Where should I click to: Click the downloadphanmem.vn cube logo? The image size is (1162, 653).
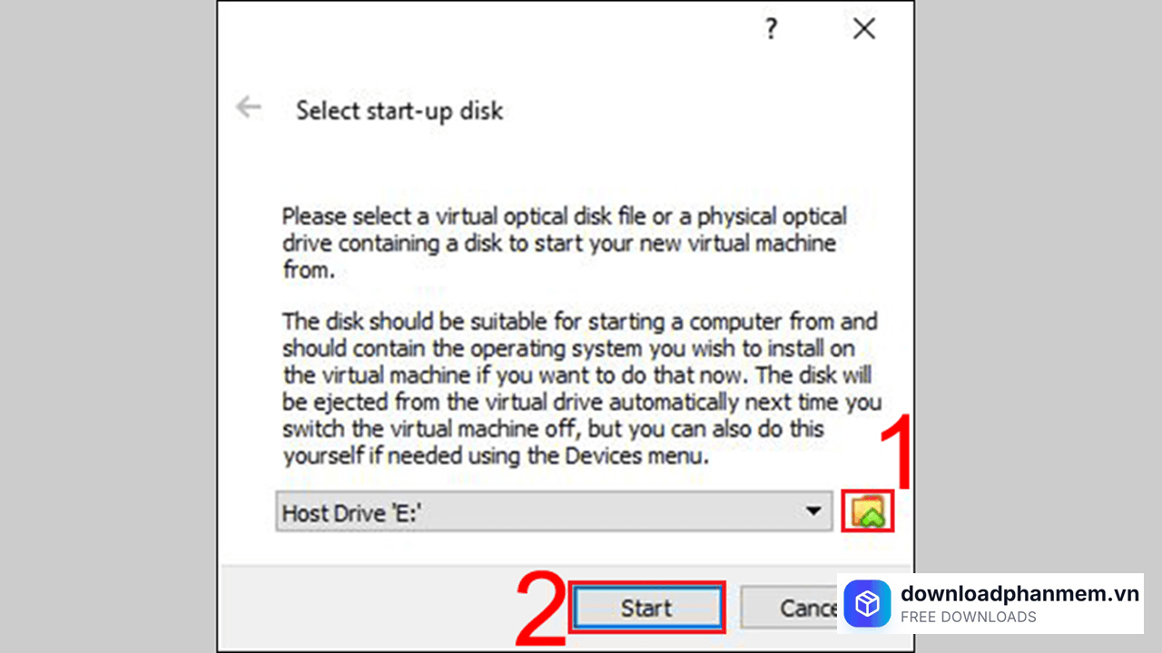(867, 603)
